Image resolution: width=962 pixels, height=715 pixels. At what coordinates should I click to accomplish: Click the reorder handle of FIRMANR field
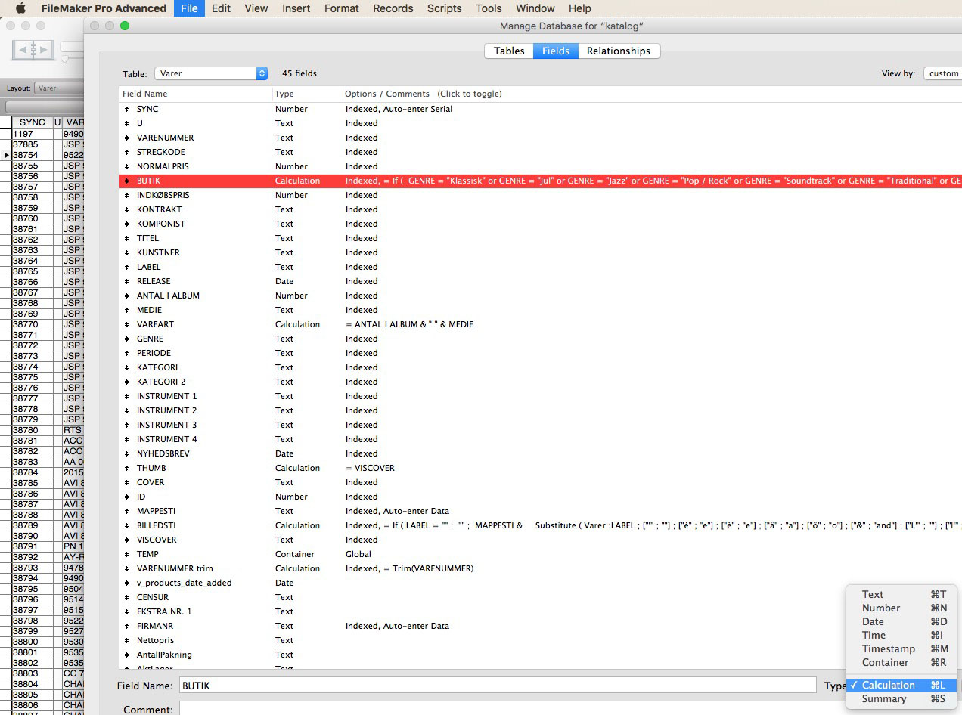(127, 626)
